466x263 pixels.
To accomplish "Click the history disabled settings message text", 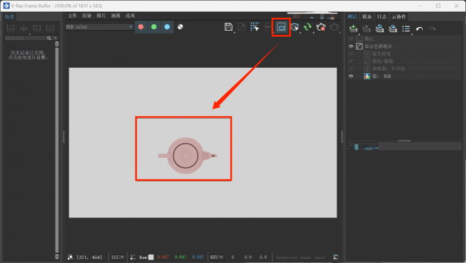I will (28, 55).
